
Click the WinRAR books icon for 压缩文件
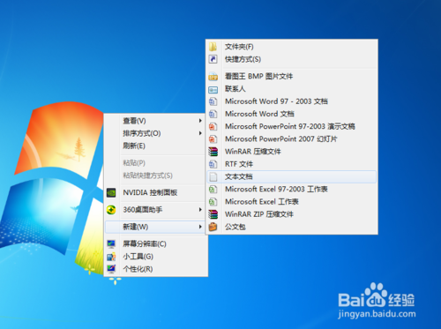click(213, 152)
